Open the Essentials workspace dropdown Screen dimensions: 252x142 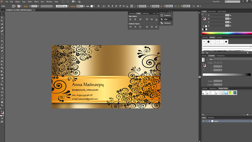[217, 2]
